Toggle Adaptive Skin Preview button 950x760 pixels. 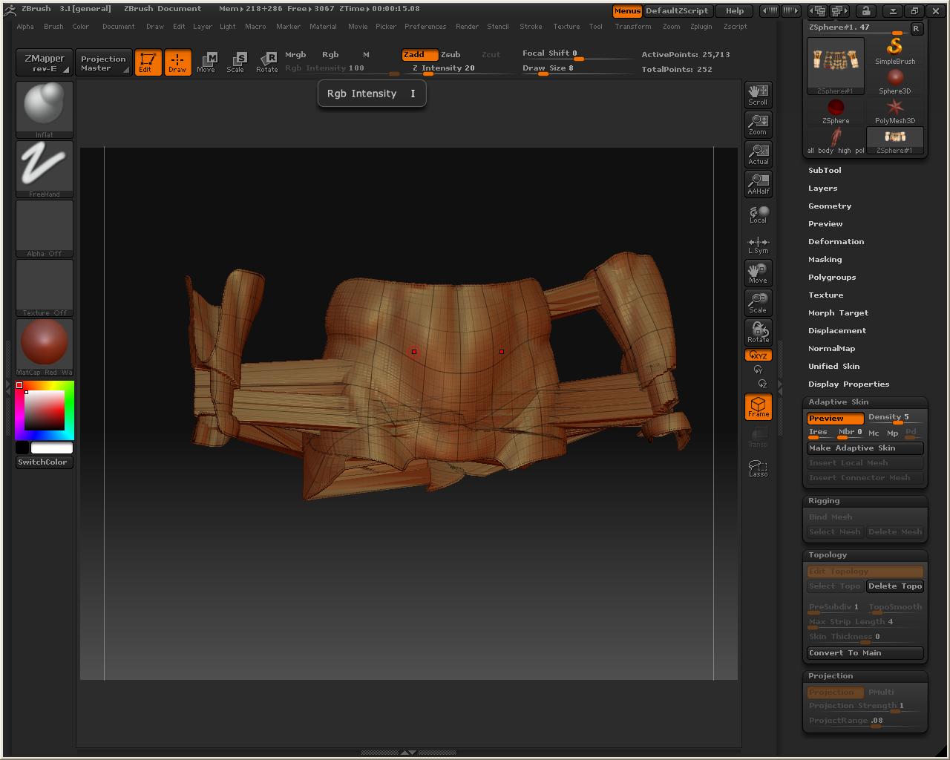coord(835,419)
